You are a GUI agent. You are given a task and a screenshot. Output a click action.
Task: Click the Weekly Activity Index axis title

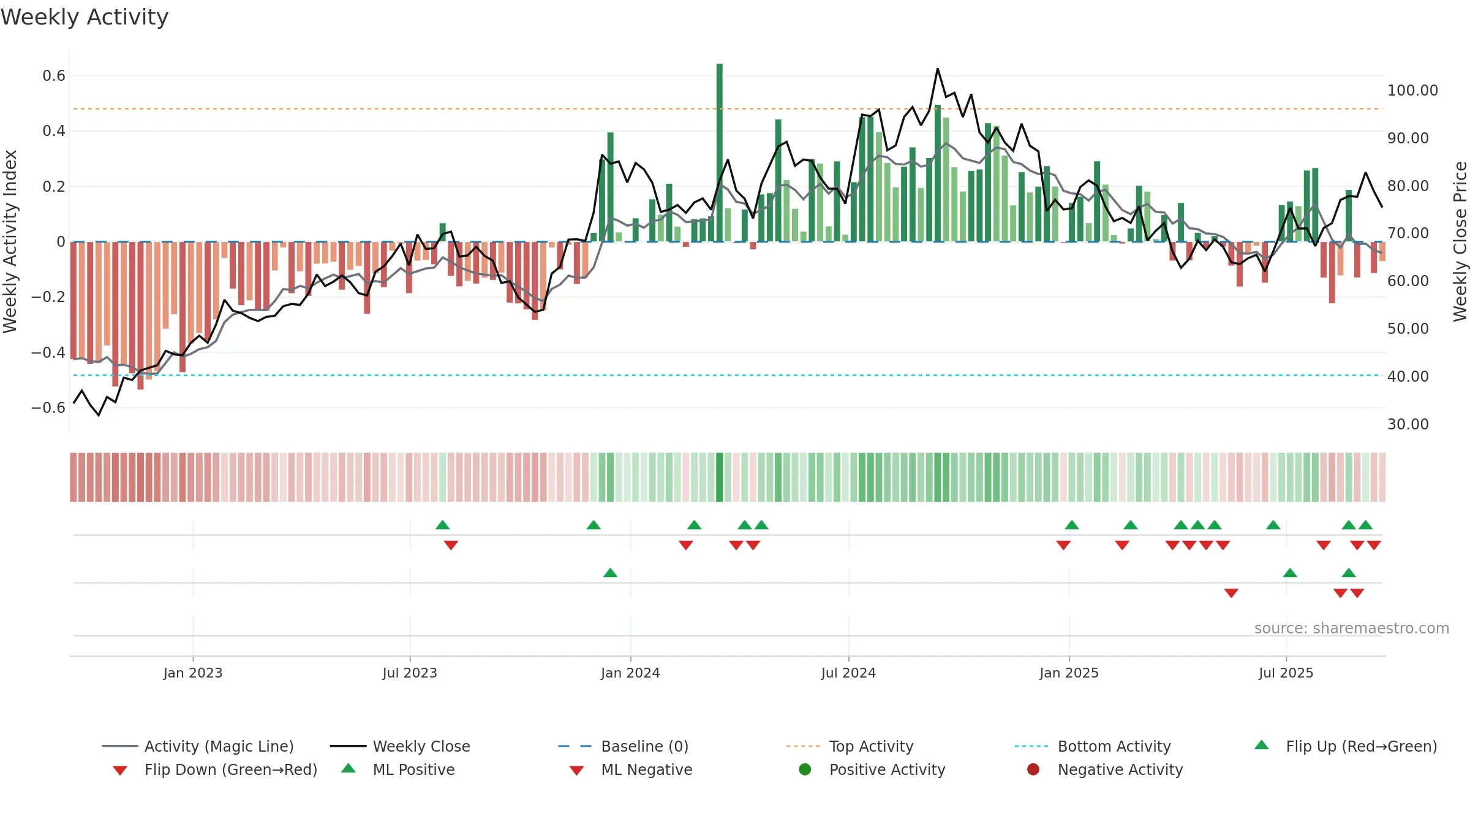[x=10, y=241]
